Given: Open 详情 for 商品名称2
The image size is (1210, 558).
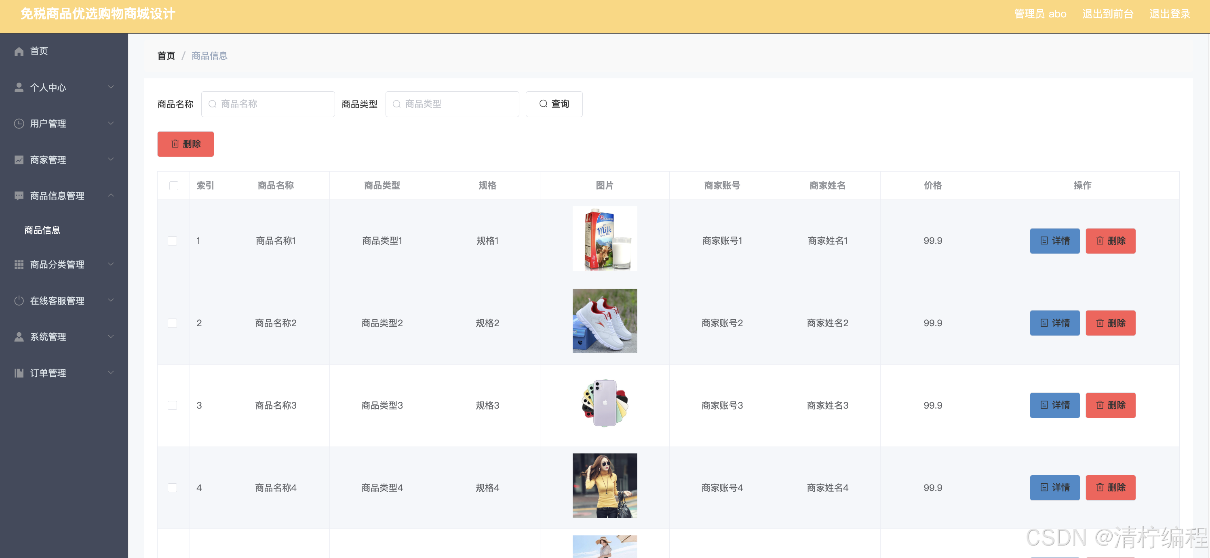Looking at the screenshot, I should click(x=1054, y=323).
